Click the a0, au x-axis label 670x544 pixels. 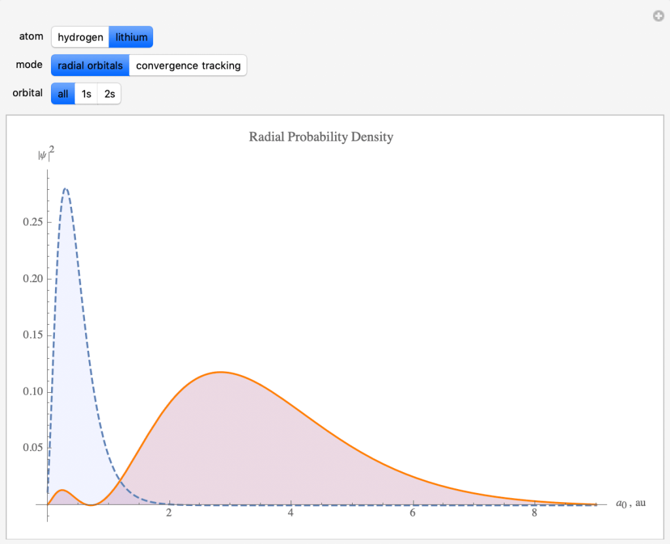pyautogui.click(x=630, y=503)
